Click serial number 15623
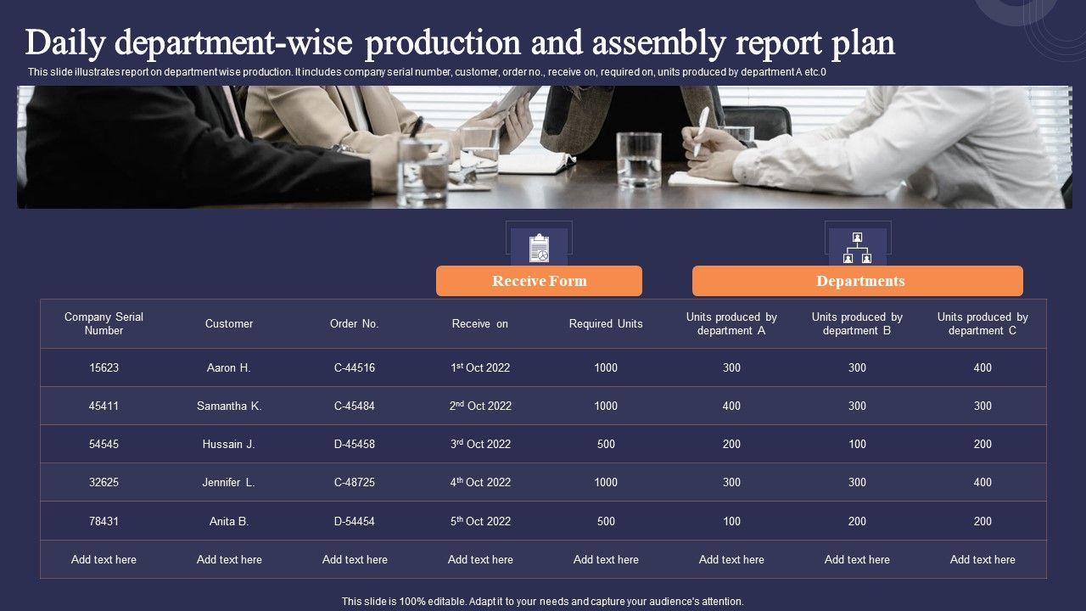This screenshot has height=611, width=1086. coord(104,367)
